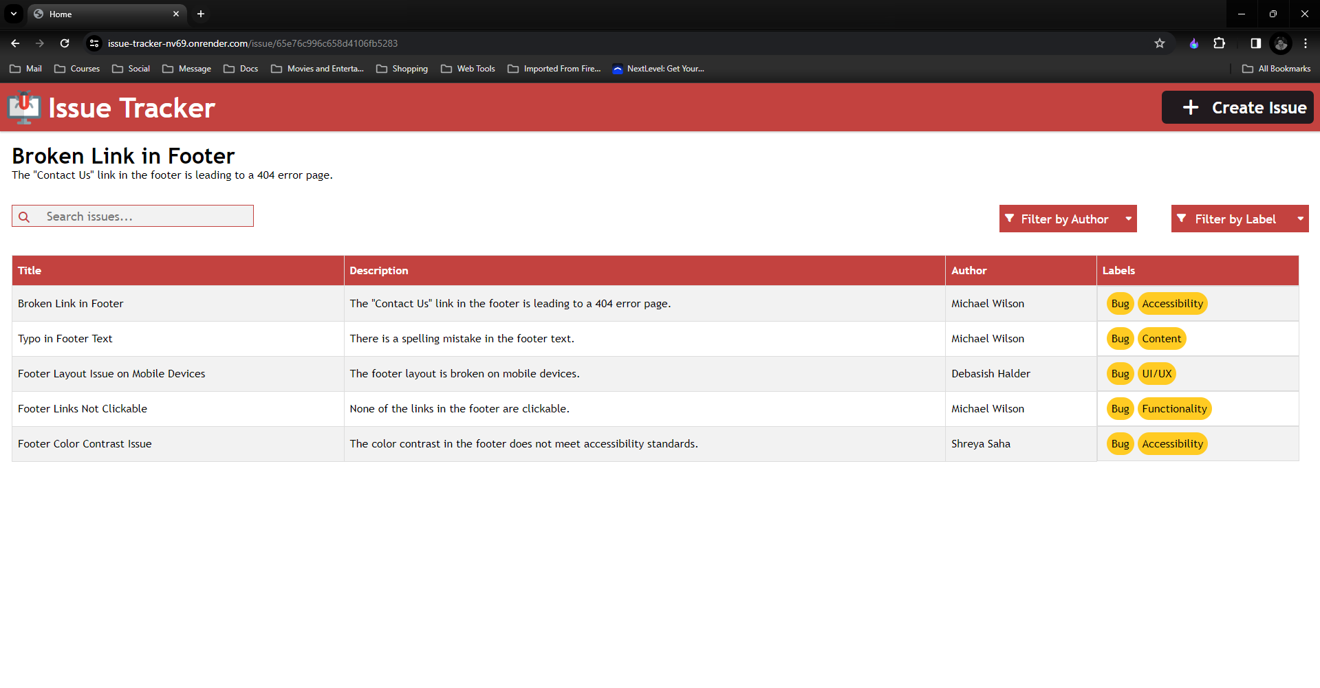1320x688 pixels.
Task: Select the Home browser tab
Action: point(107,14)
